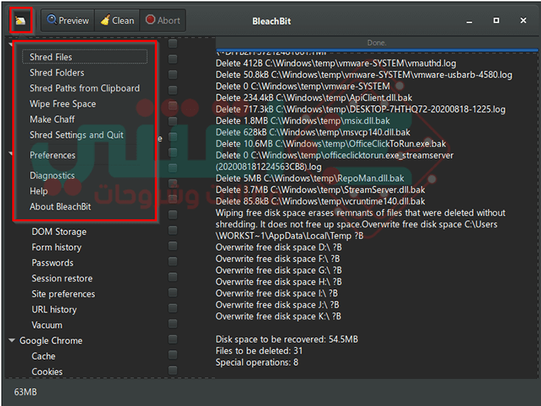The image size is (541, 406).
Task: Click the 'Files to be deleted: 31' line
Action: [259, 351]
